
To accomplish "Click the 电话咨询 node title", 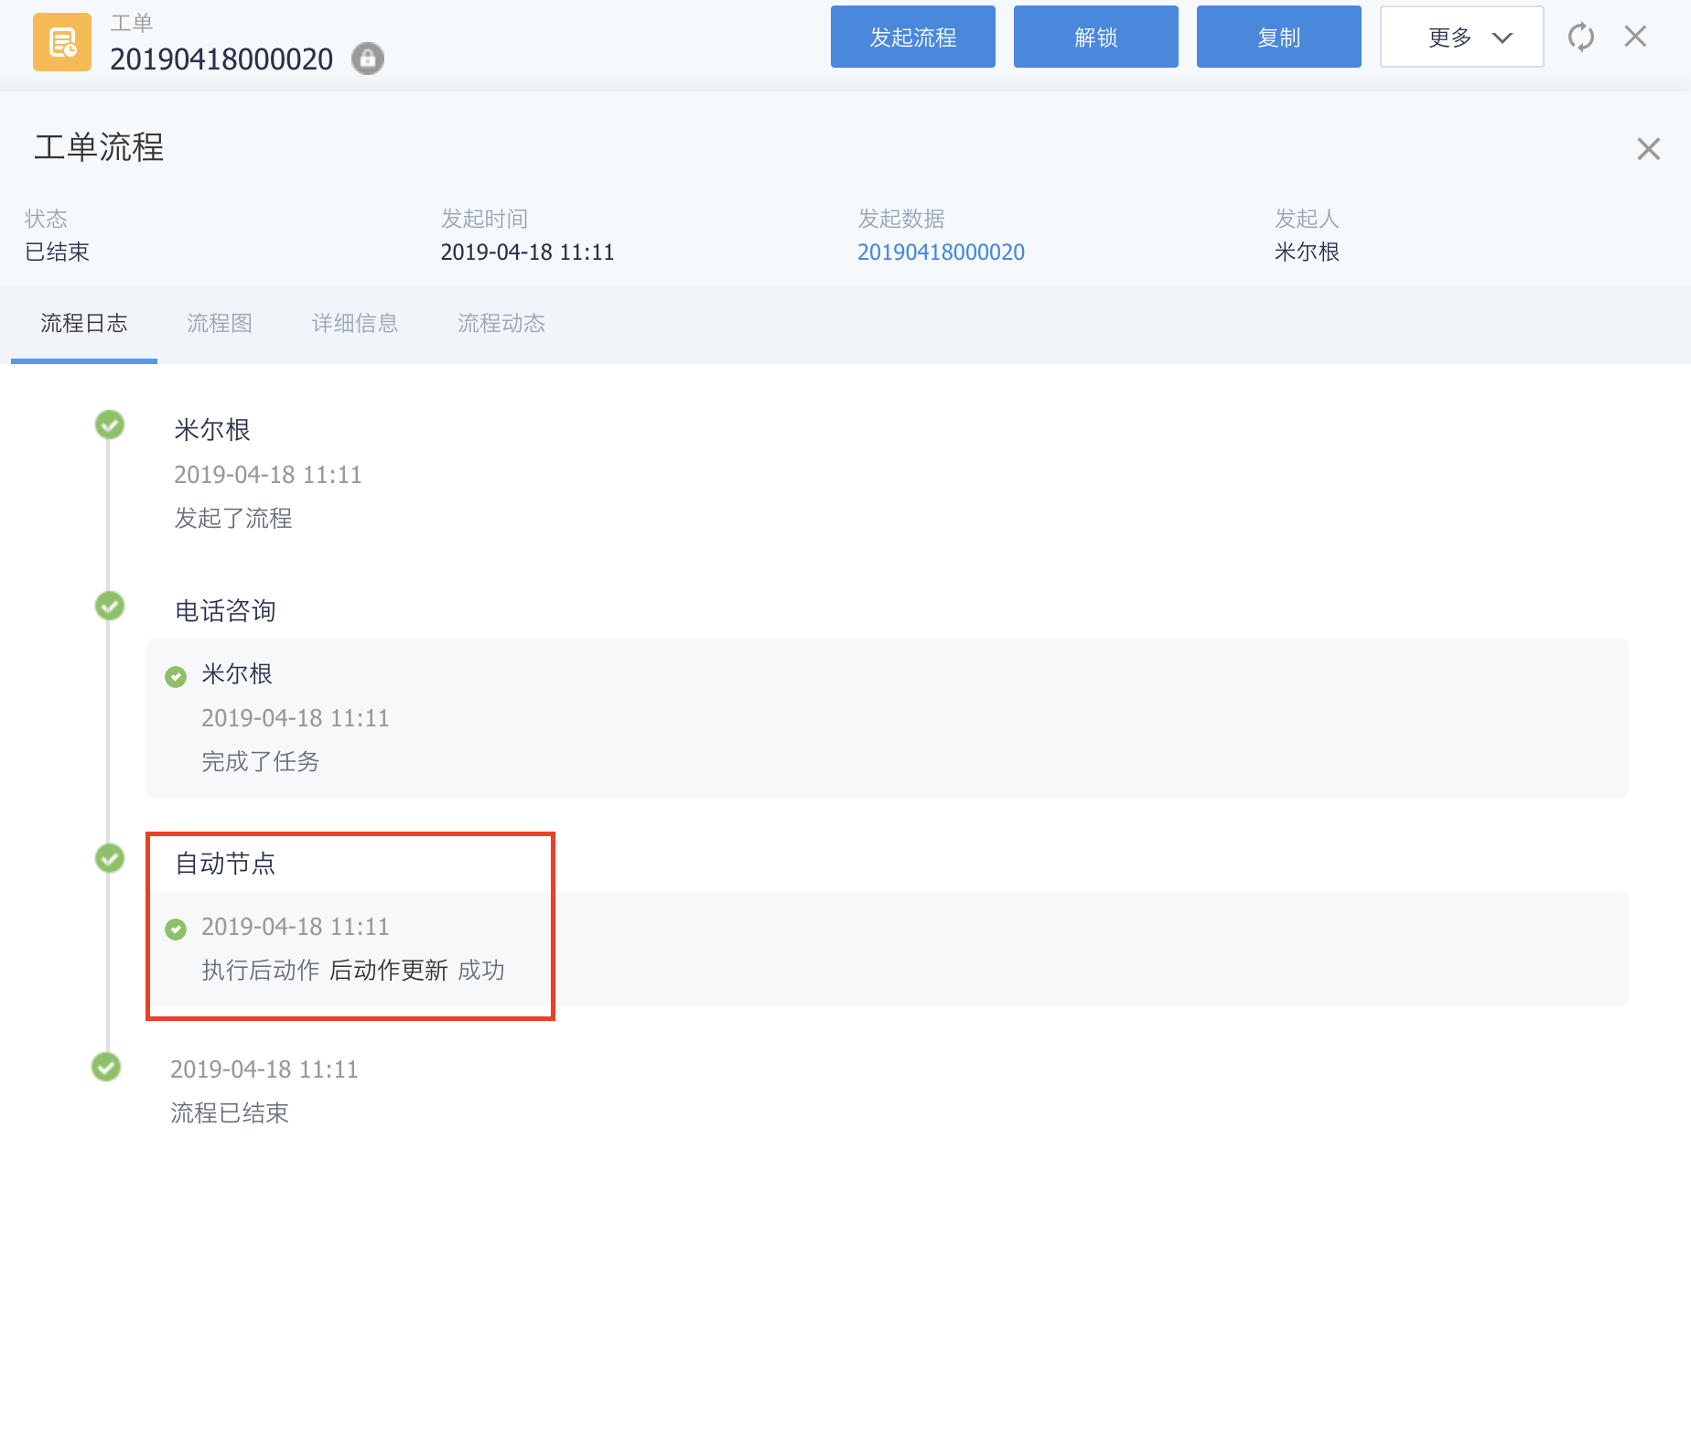I will click(x=225, y=610).
